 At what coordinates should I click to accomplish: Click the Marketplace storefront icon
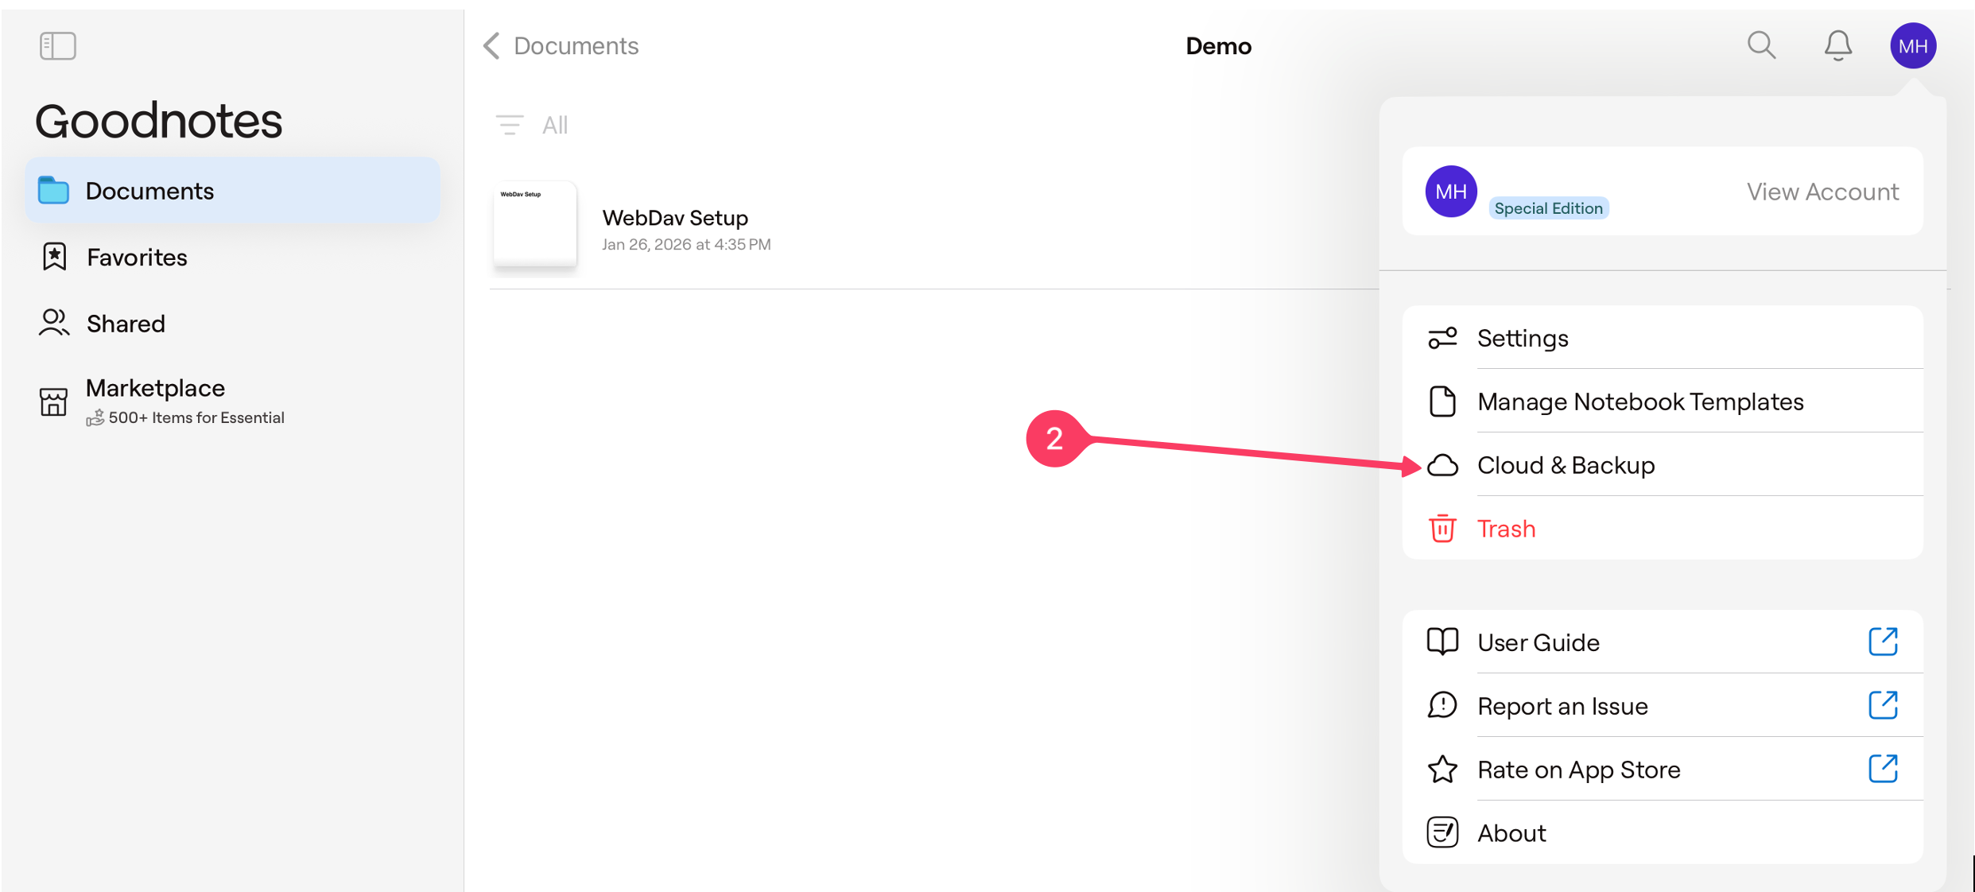[53, 401]
